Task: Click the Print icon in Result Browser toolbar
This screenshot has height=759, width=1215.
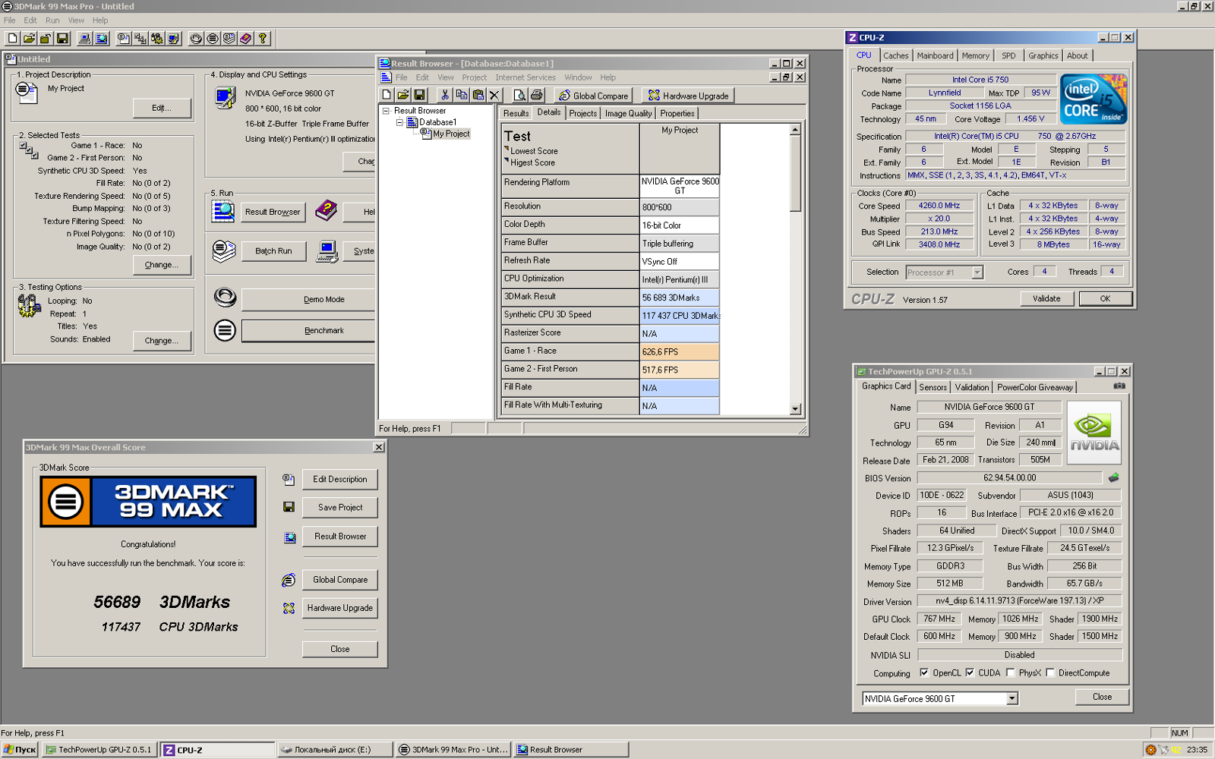Action: point(537,95)
